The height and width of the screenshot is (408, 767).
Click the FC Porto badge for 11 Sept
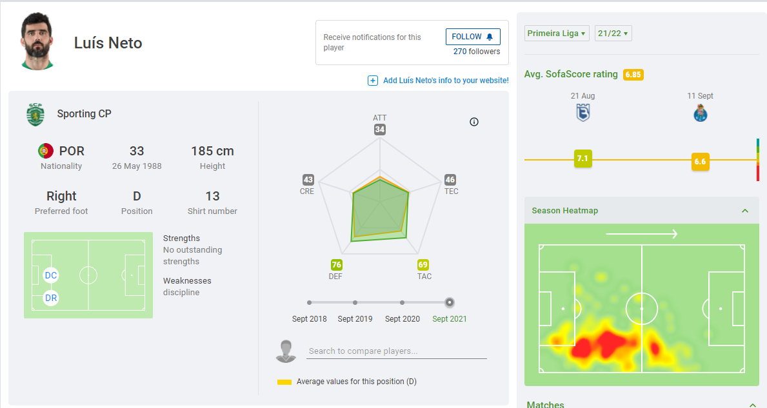(700, 113)
